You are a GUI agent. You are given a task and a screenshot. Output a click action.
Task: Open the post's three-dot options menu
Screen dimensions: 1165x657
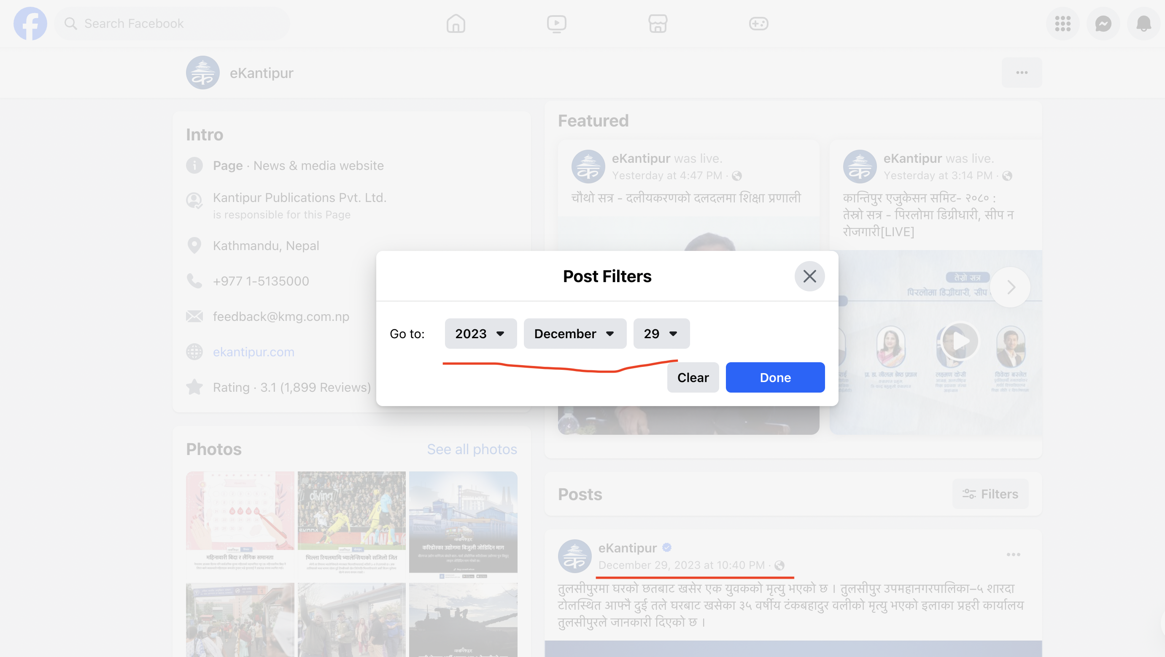click(x=1013, y=555)
